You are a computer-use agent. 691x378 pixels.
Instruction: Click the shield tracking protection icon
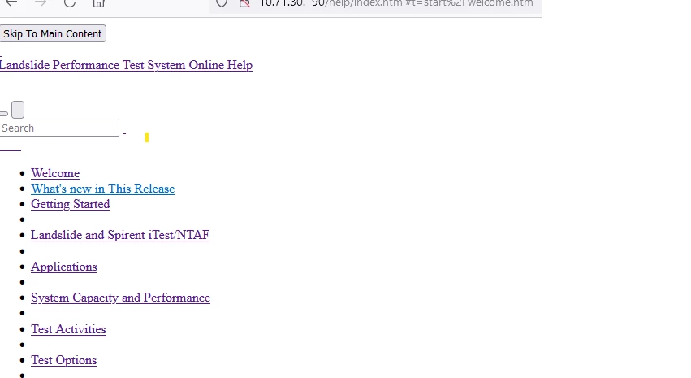coord(222,3)
